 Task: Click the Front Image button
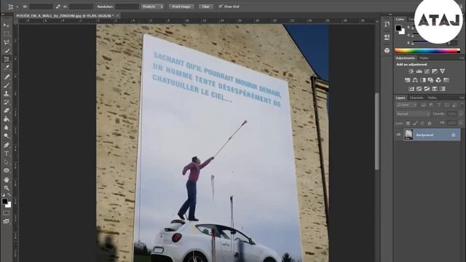pos(181,7)
